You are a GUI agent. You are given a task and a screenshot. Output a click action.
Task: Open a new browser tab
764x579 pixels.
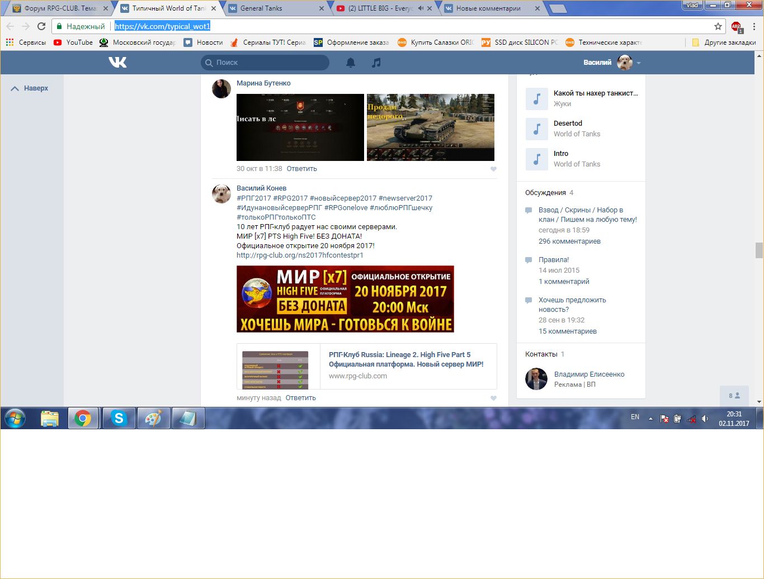(x=558, y=8)
